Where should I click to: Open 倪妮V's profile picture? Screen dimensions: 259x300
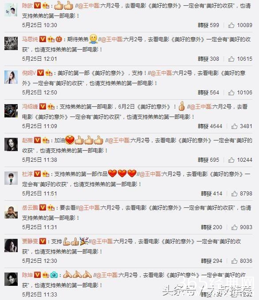point(11,77)
